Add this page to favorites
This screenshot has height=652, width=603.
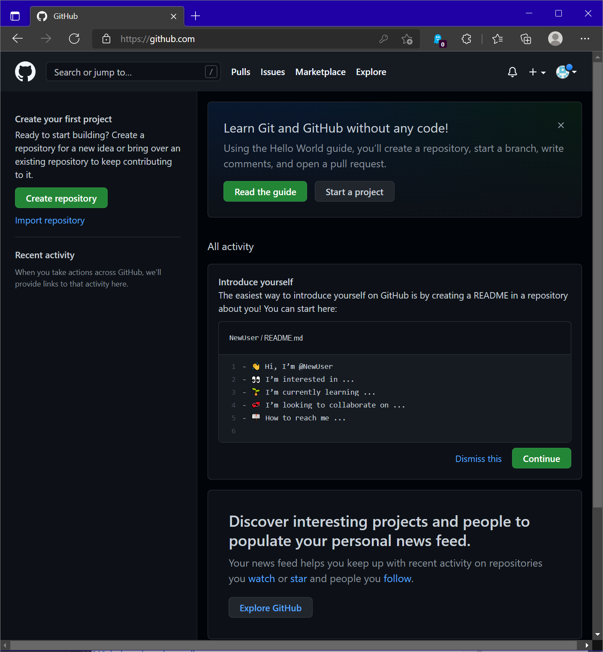click(x=407, y=39)
